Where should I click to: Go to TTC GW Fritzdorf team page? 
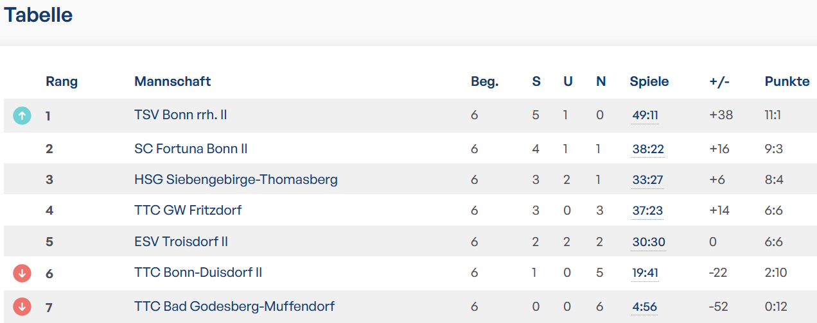188,210
